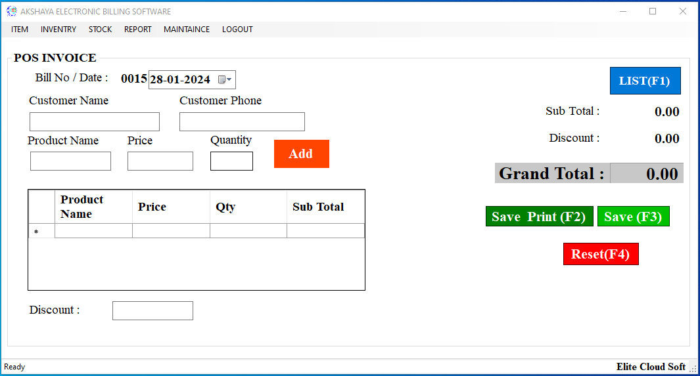Click the Akshaya app icon in title bar

point(11,11)
